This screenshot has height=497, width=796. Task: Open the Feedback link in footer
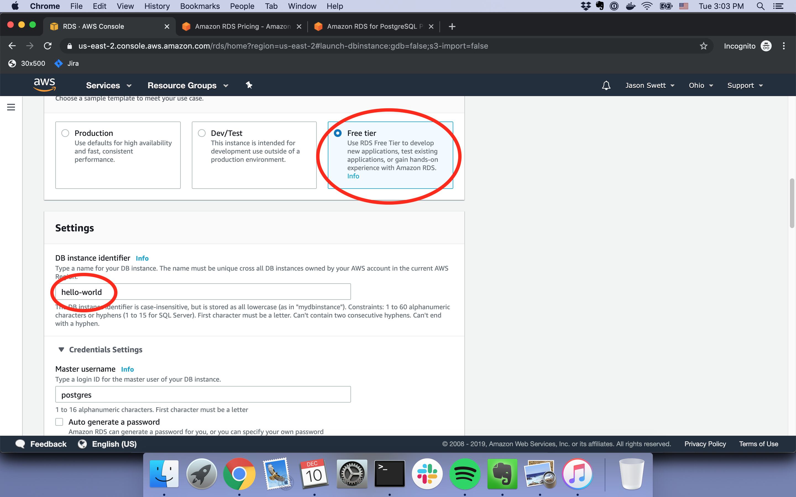point(41,444)
